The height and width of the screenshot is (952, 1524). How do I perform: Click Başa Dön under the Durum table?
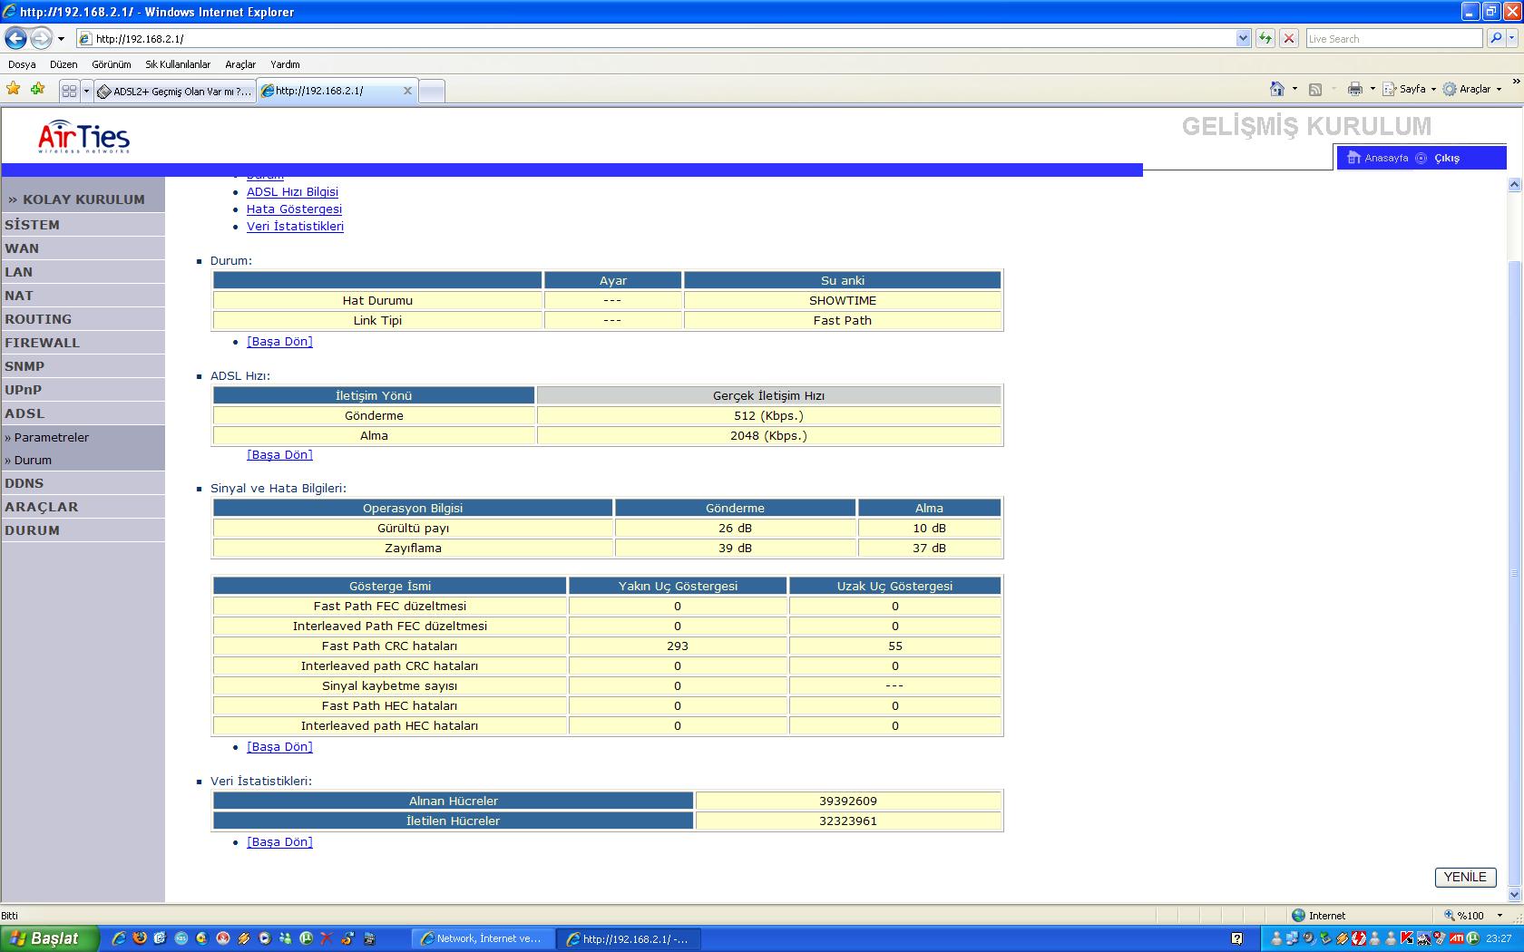(x=279, y=341)
